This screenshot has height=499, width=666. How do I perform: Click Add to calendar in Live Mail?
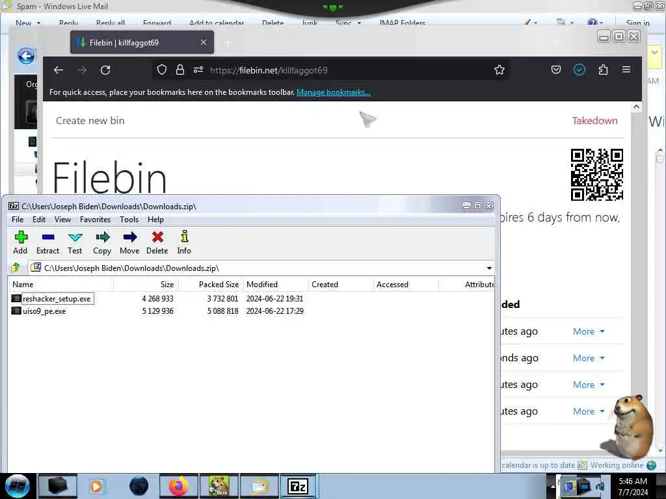pyautogui.click(x=217, y=23)
